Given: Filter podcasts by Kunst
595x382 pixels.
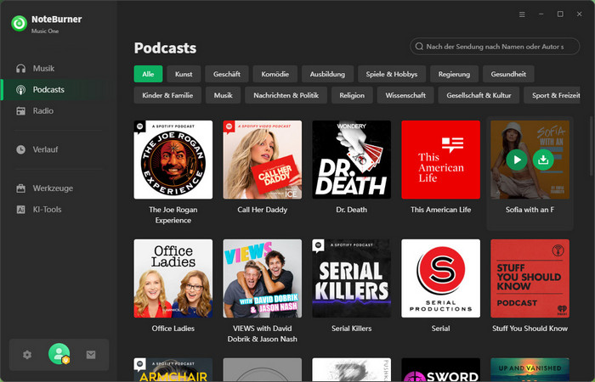Looking at the screenshot, I should (184, 74).
